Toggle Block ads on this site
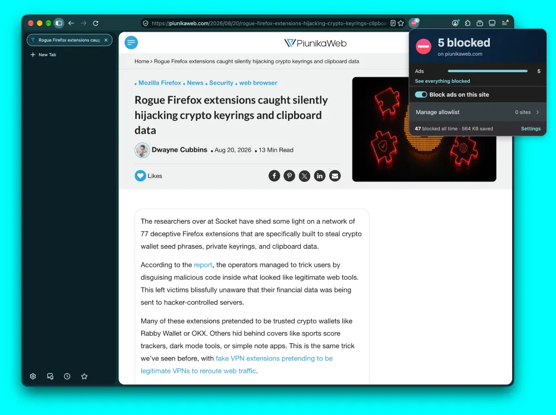Screen dimensions: 556x415 pos(421,95)
